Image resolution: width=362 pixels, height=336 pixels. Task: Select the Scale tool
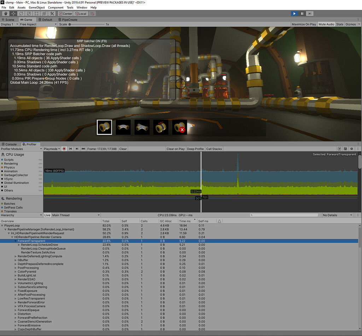coord(29,13)
